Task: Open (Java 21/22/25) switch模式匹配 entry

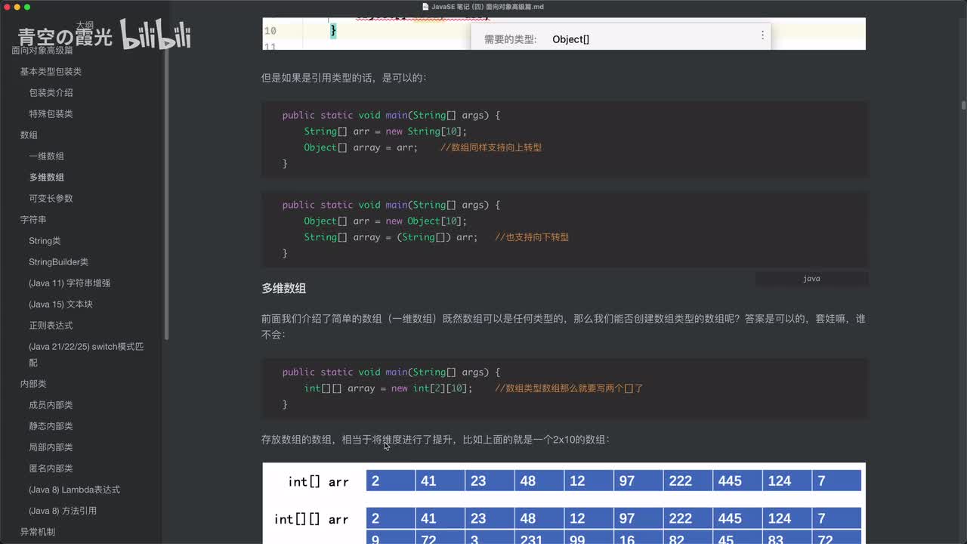Action: pyautogui.click(x=86, y=354)
